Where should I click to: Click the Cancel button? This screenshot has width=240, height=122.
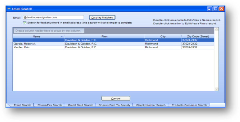click(116, 99)
